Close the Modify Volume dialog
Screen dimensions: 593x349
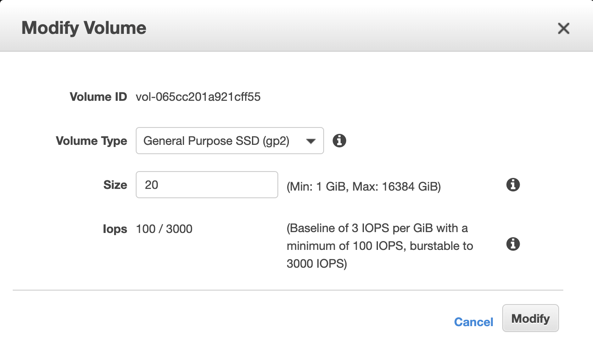coord(563,28)
